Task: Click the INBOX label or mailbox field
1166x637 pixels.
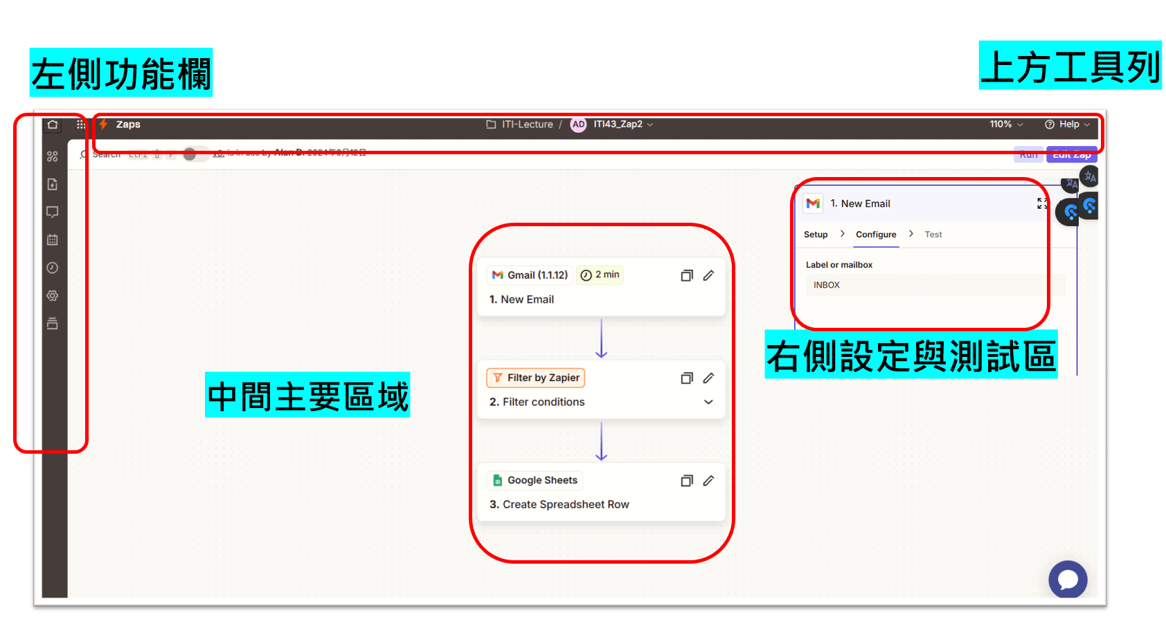Action: click(934, 285)
